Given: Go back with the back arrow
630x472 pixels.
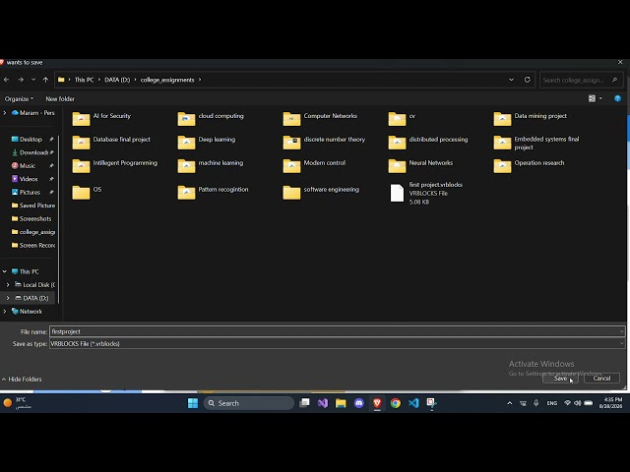Looking at the screenshot, I should (7, 80).
